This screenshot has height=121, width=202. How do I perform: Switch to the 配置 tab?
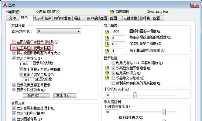click(158, 18)
